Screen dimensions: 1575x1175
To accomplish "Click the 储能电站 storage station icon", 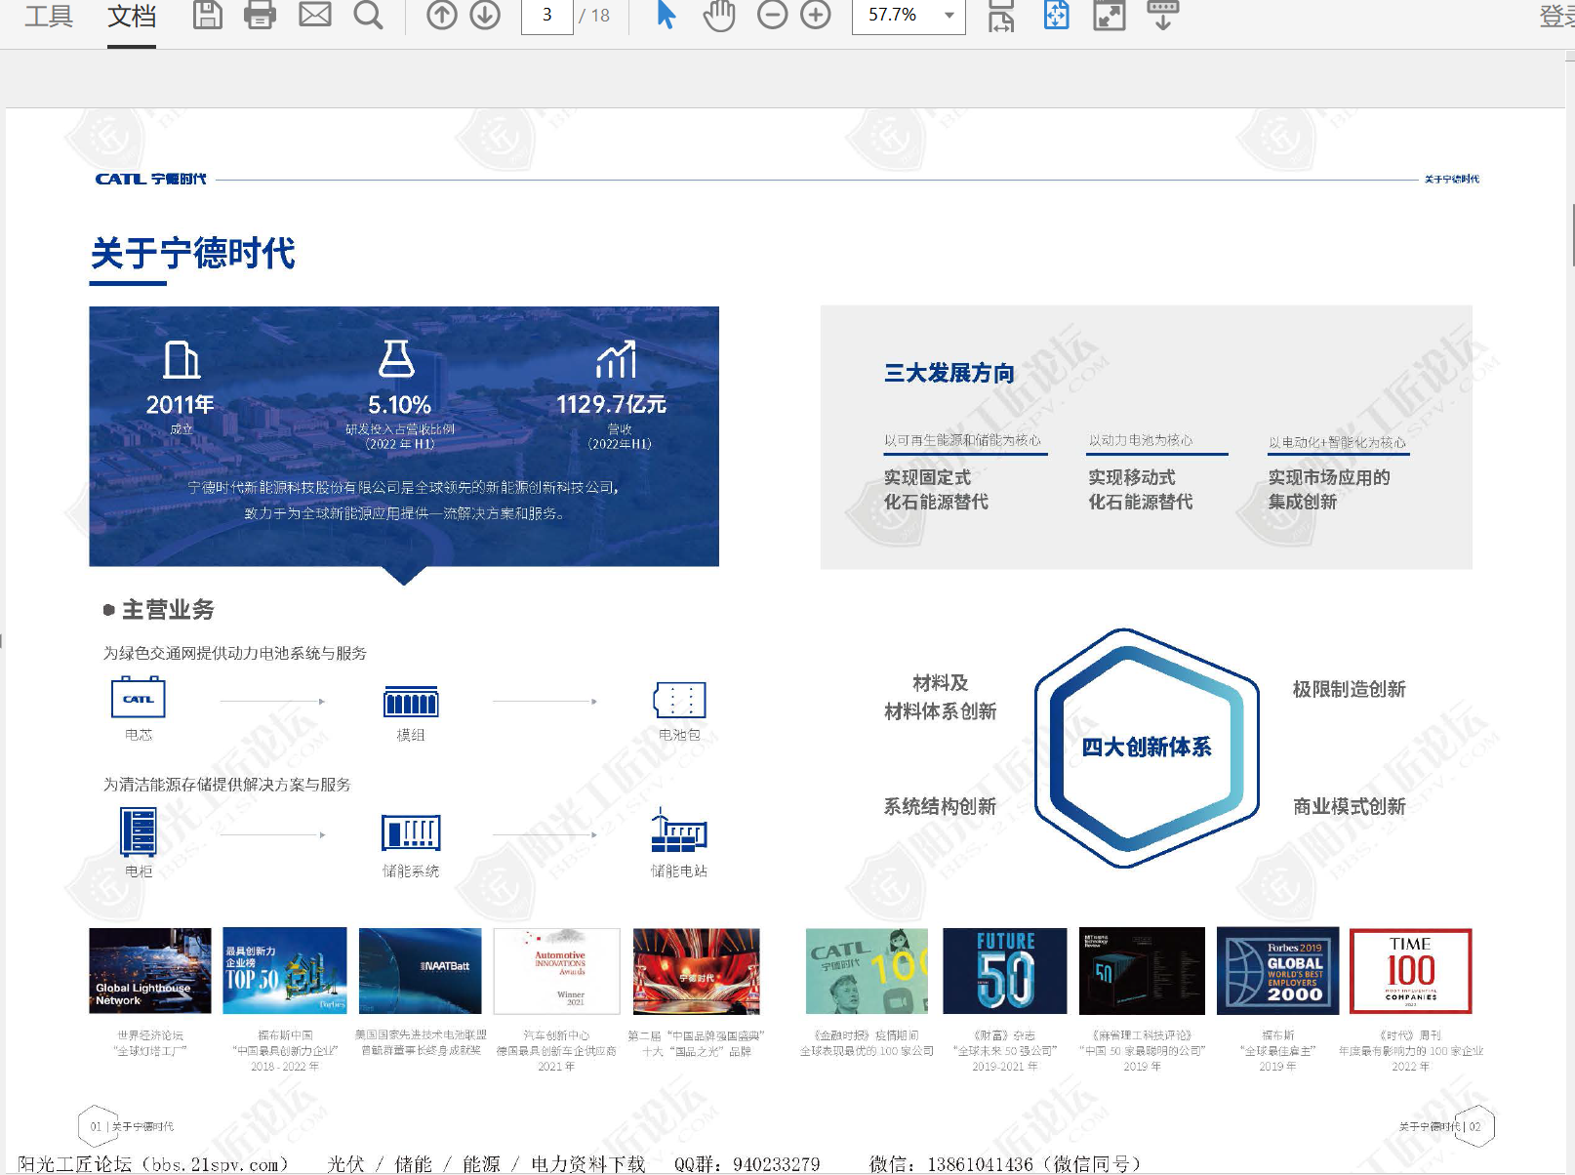I will [x=679, y=831].
